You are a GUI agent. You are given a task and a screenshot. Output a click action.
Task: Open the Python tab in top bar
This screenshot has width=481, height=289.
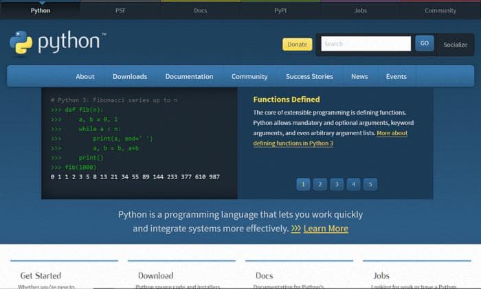(x=40, y=10)
